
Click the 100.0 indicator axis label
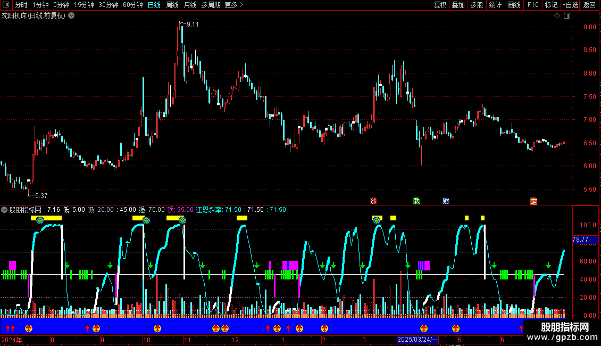point(588,225)
